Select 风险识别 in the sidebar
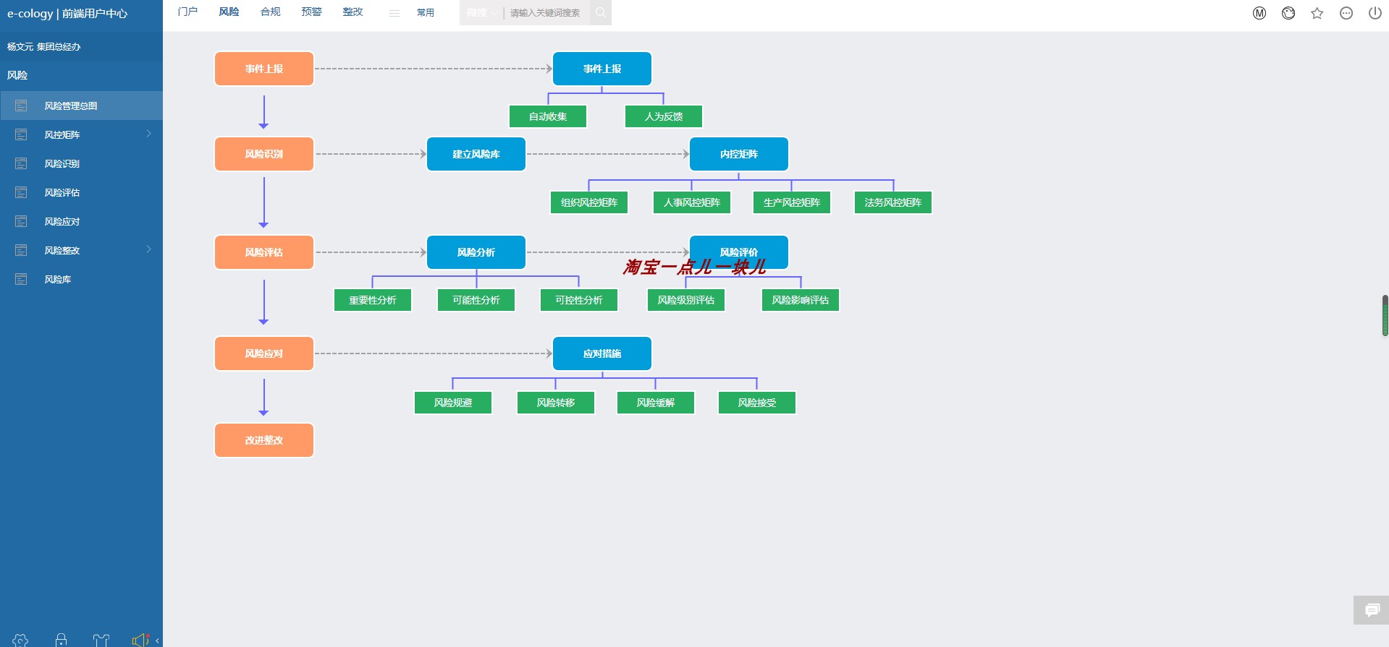Viewport: 1389px width, 647px height. [x=81, y=163]
